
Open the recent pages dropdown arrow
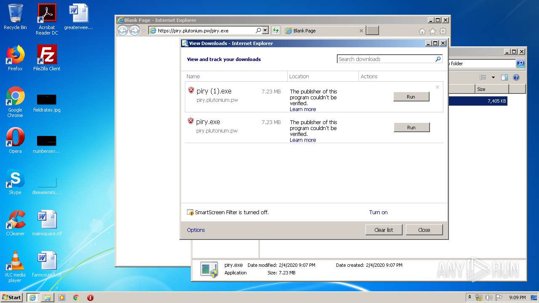(144, 31)
